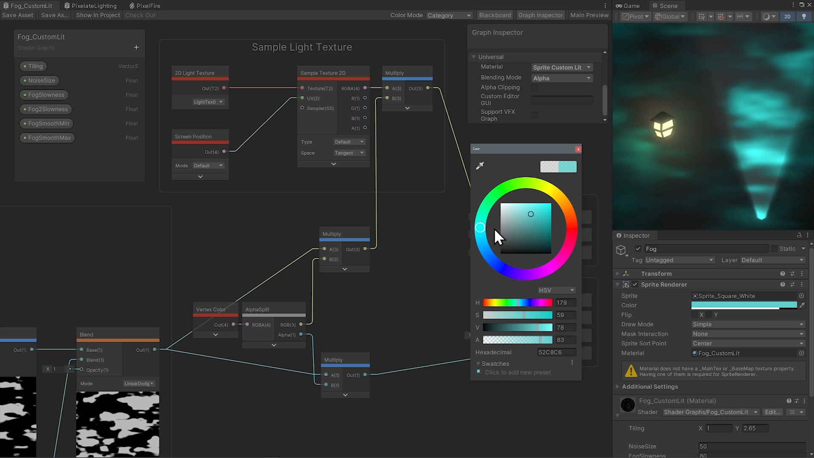Open the GameObject icon selector cube

coord(621,250)
